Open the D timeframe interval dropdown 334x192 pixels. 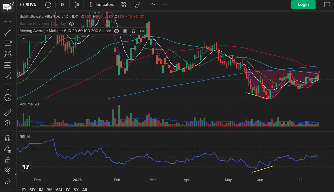[x=62, y=5]
